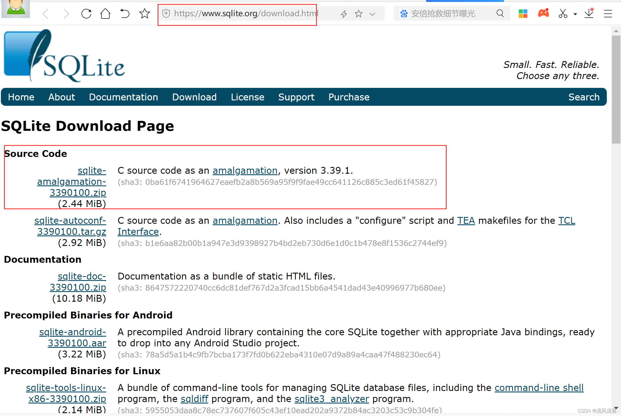Reload the page with the refresh icon
621x416 pixels.
[x=86, y=14]
